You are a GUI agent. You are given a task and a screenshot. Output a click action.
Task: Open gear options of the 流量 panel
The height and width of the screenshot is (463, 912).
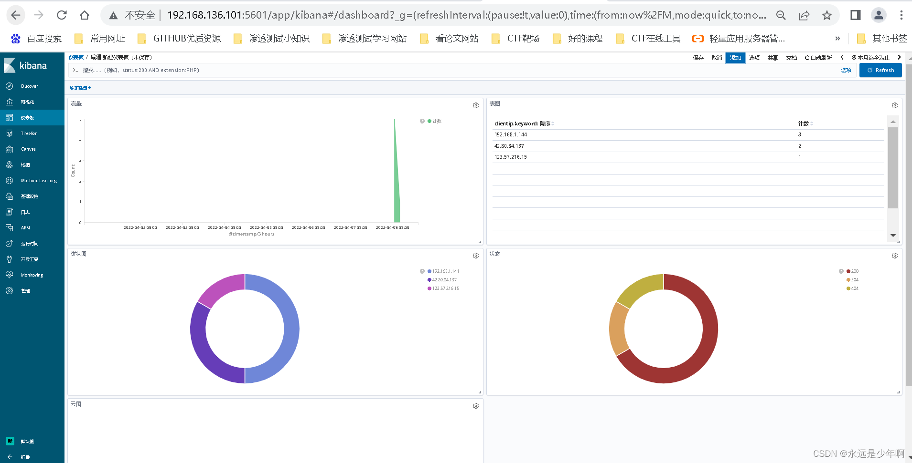pos(476,105)
